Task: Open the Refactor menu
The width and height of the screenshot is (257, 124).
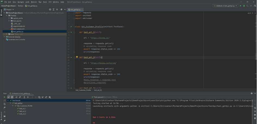Action: click(x=34, y=2)
